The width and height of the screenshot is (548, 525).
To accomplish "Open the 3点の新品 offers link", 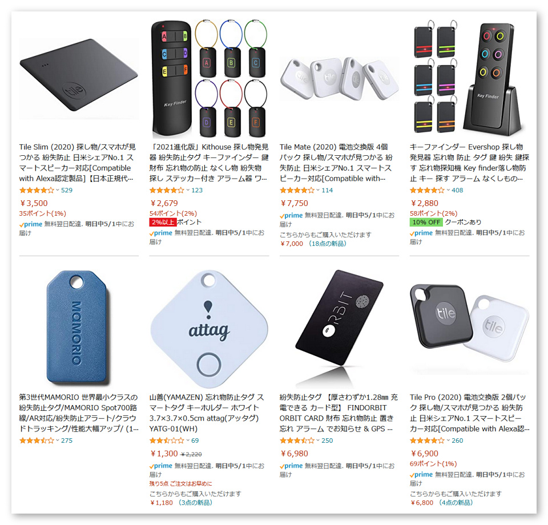I will pos(195,503).
